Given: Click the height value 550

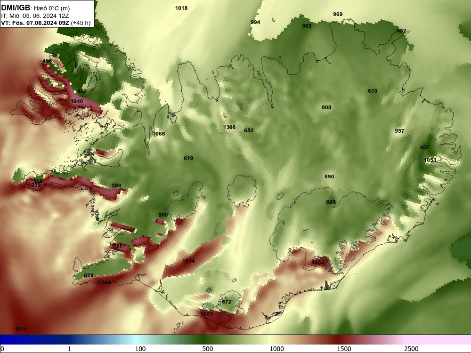Looking at the screenshot, I should (163, 215).
